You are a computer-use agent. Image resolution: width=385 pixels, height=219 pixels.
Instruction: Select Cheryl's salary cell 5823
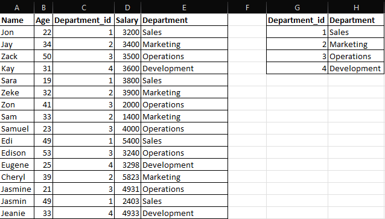[127, 177]
